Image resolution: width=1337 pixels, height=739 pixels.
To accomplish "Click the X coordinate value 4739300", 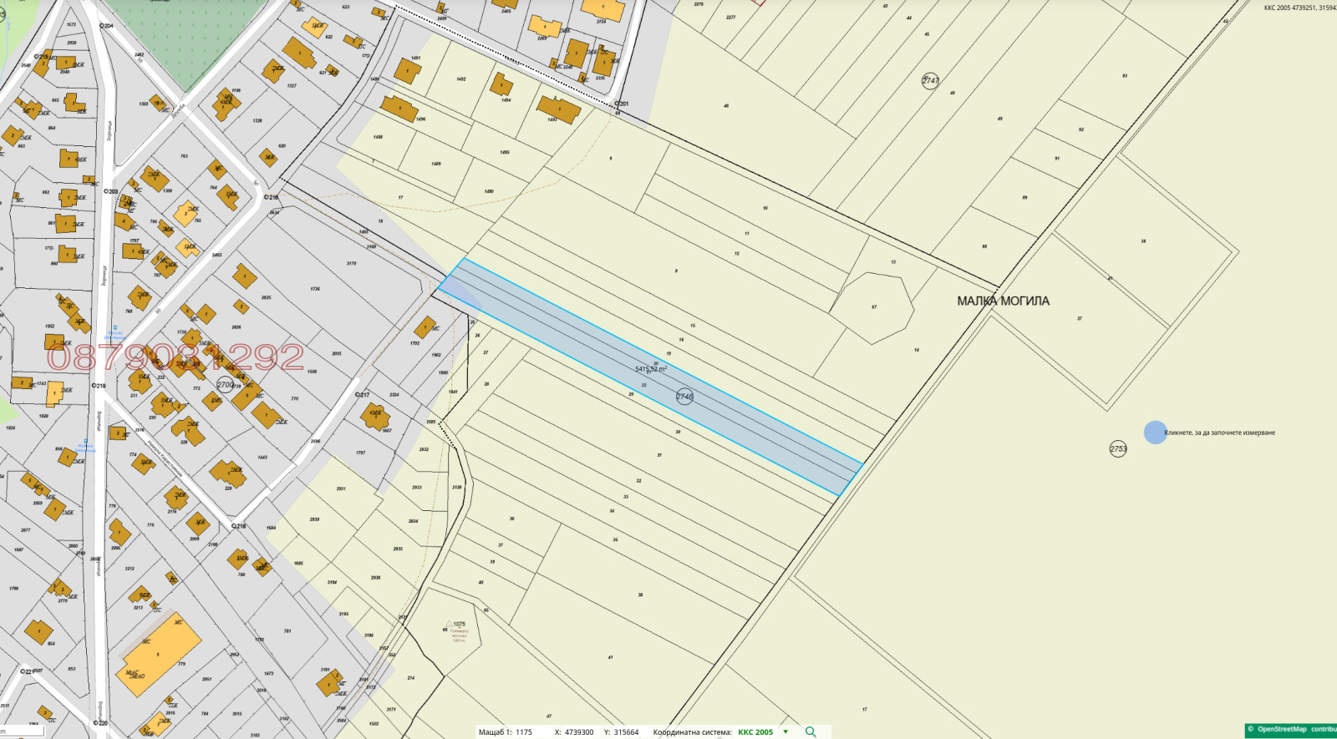I will (579, 732).
